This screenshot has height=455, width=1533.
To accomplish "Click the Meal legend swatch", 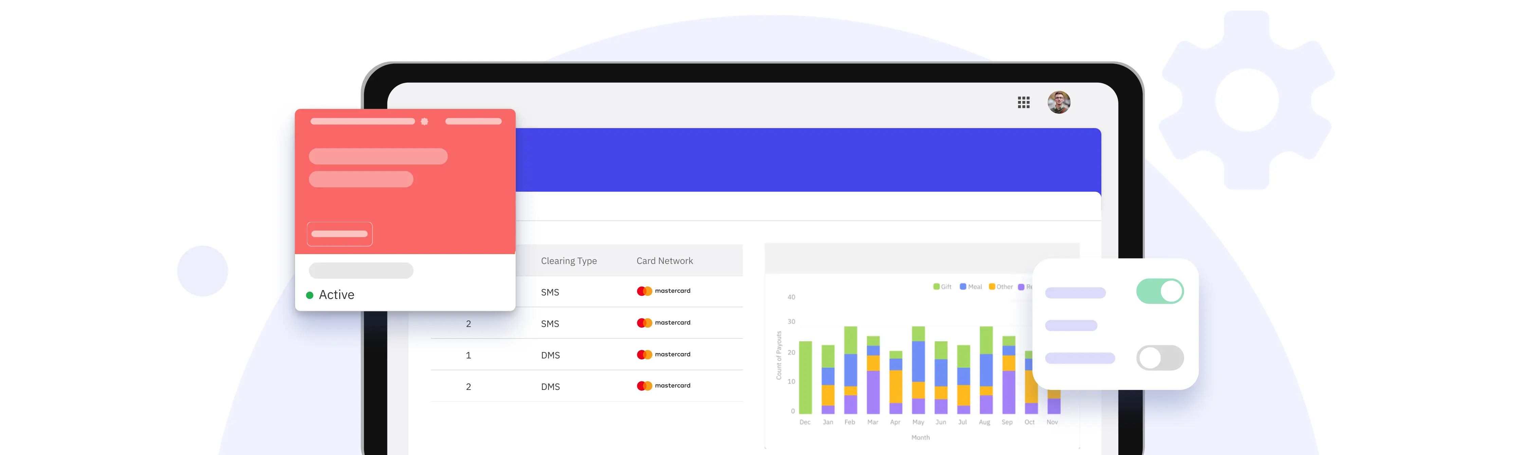I will [x=963, y=287].
